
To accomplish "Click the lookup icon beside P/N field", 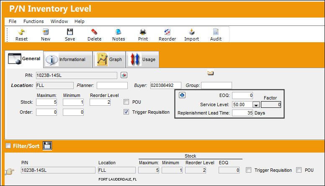I will [124, 75].
